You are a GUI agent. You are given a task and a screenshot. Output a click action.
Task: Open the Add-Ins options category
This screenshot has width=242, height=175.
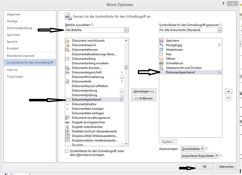point(12,70)
